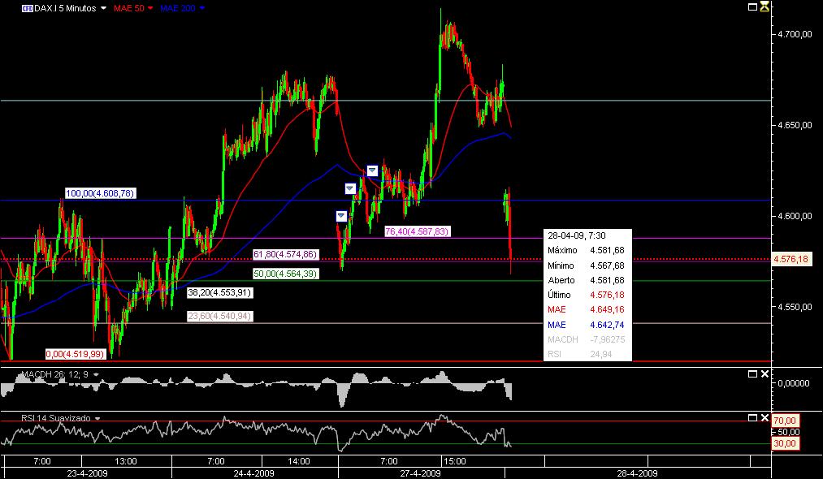Click the 13:00 time axis label
The image size is (823, 479).
(125, 461)
